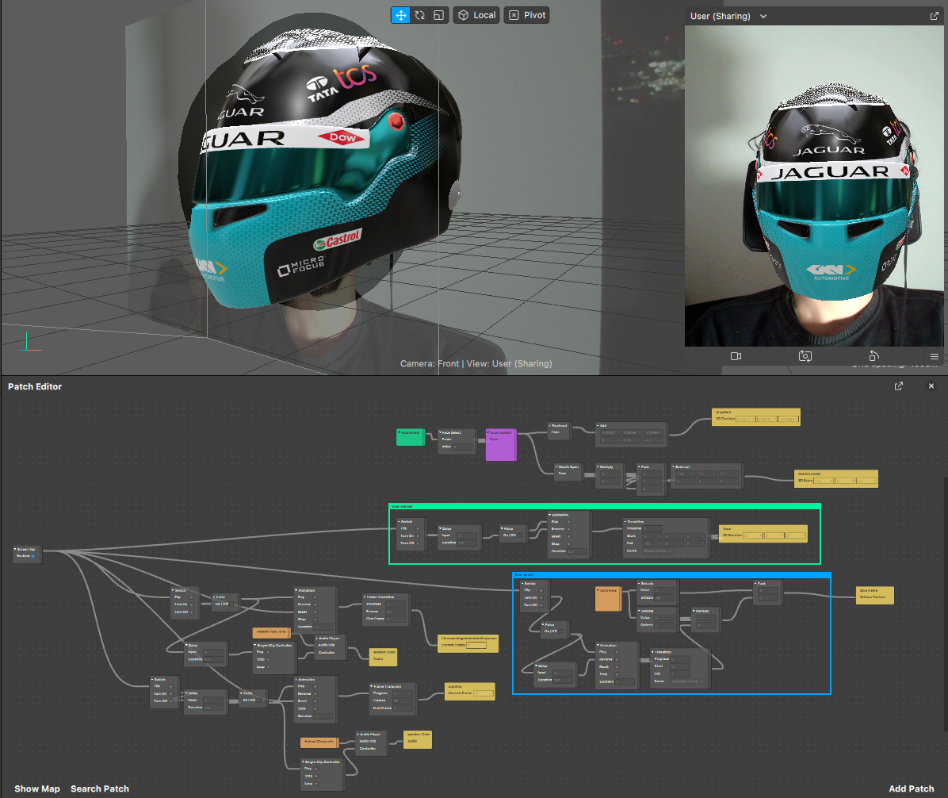Viewport: 948px width, 798px height.
Task: Toggle On/Off checkbox in Blue screen Pulse
Action: tap(560, 631)
